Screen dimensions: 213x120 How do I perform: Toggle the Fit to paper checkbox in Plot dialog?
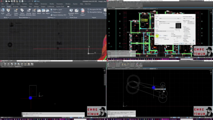(x=172, y=35)
